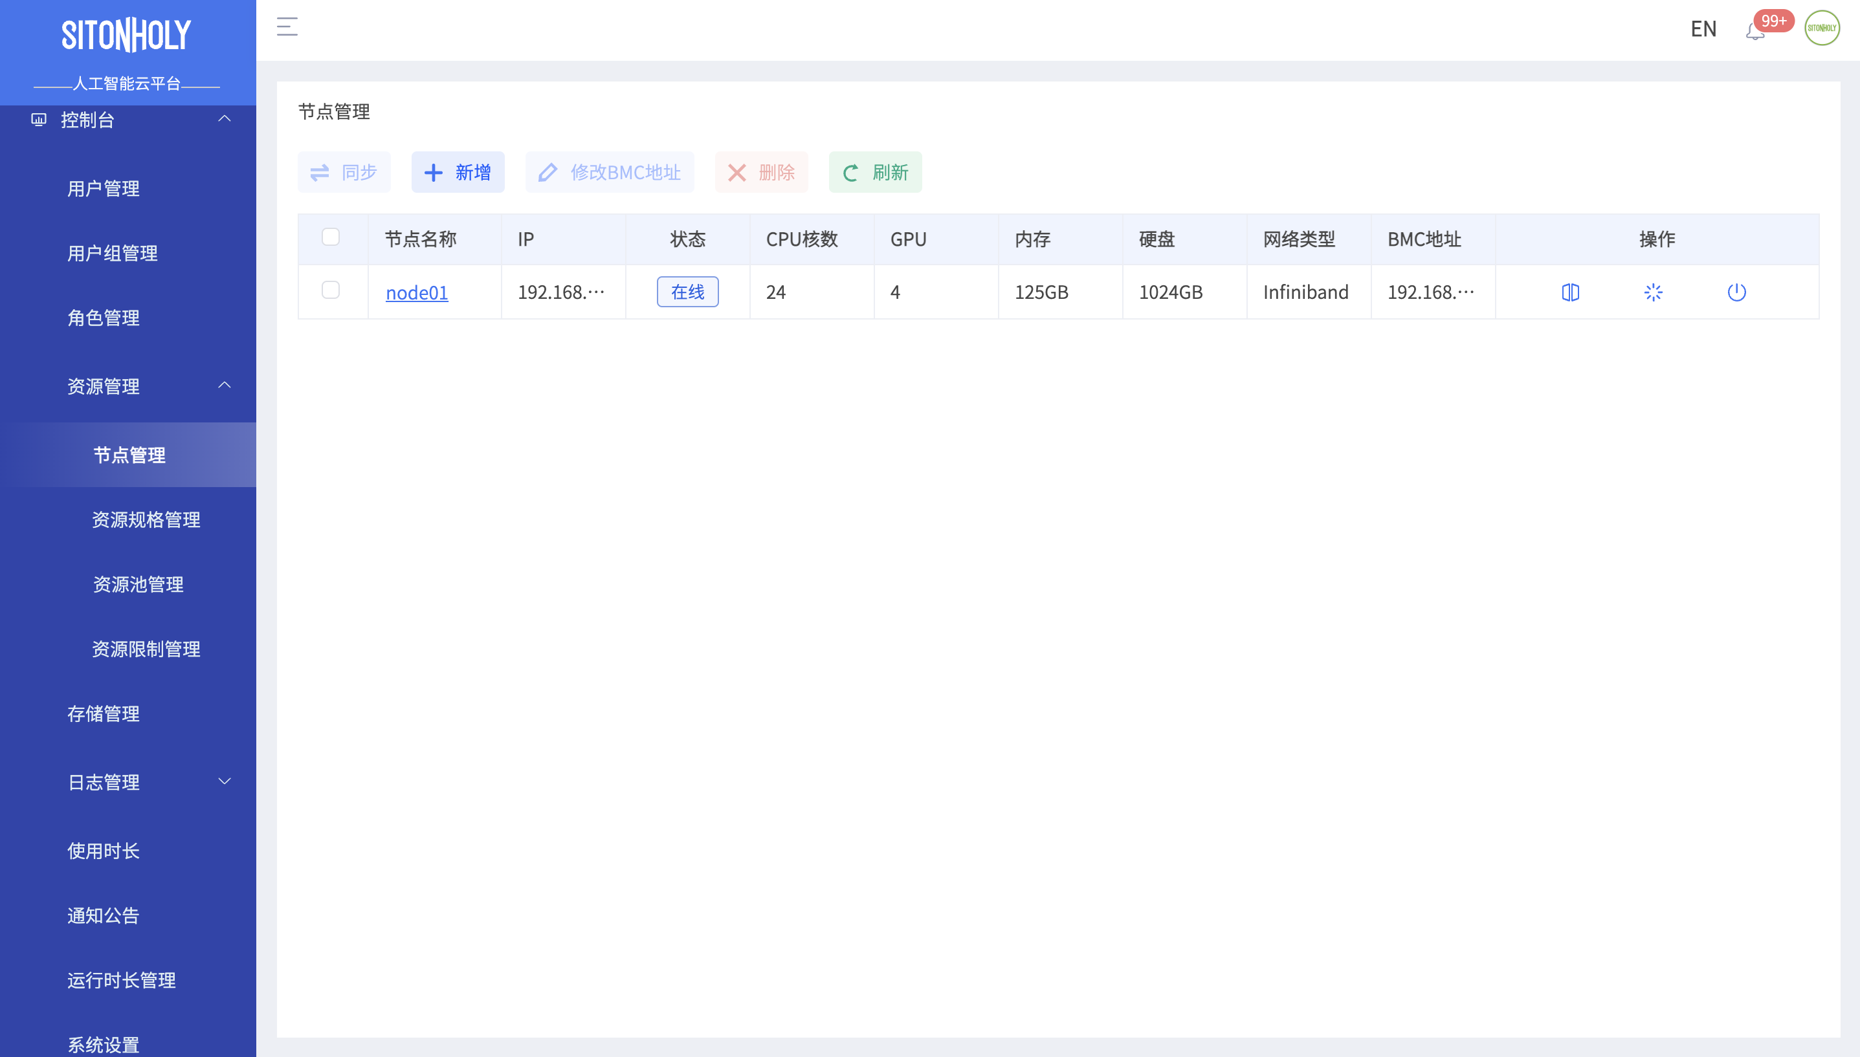Click the node01 restart spinner icon
This screenshot has width=1860, height=1057.
(x=1653, y=292)
